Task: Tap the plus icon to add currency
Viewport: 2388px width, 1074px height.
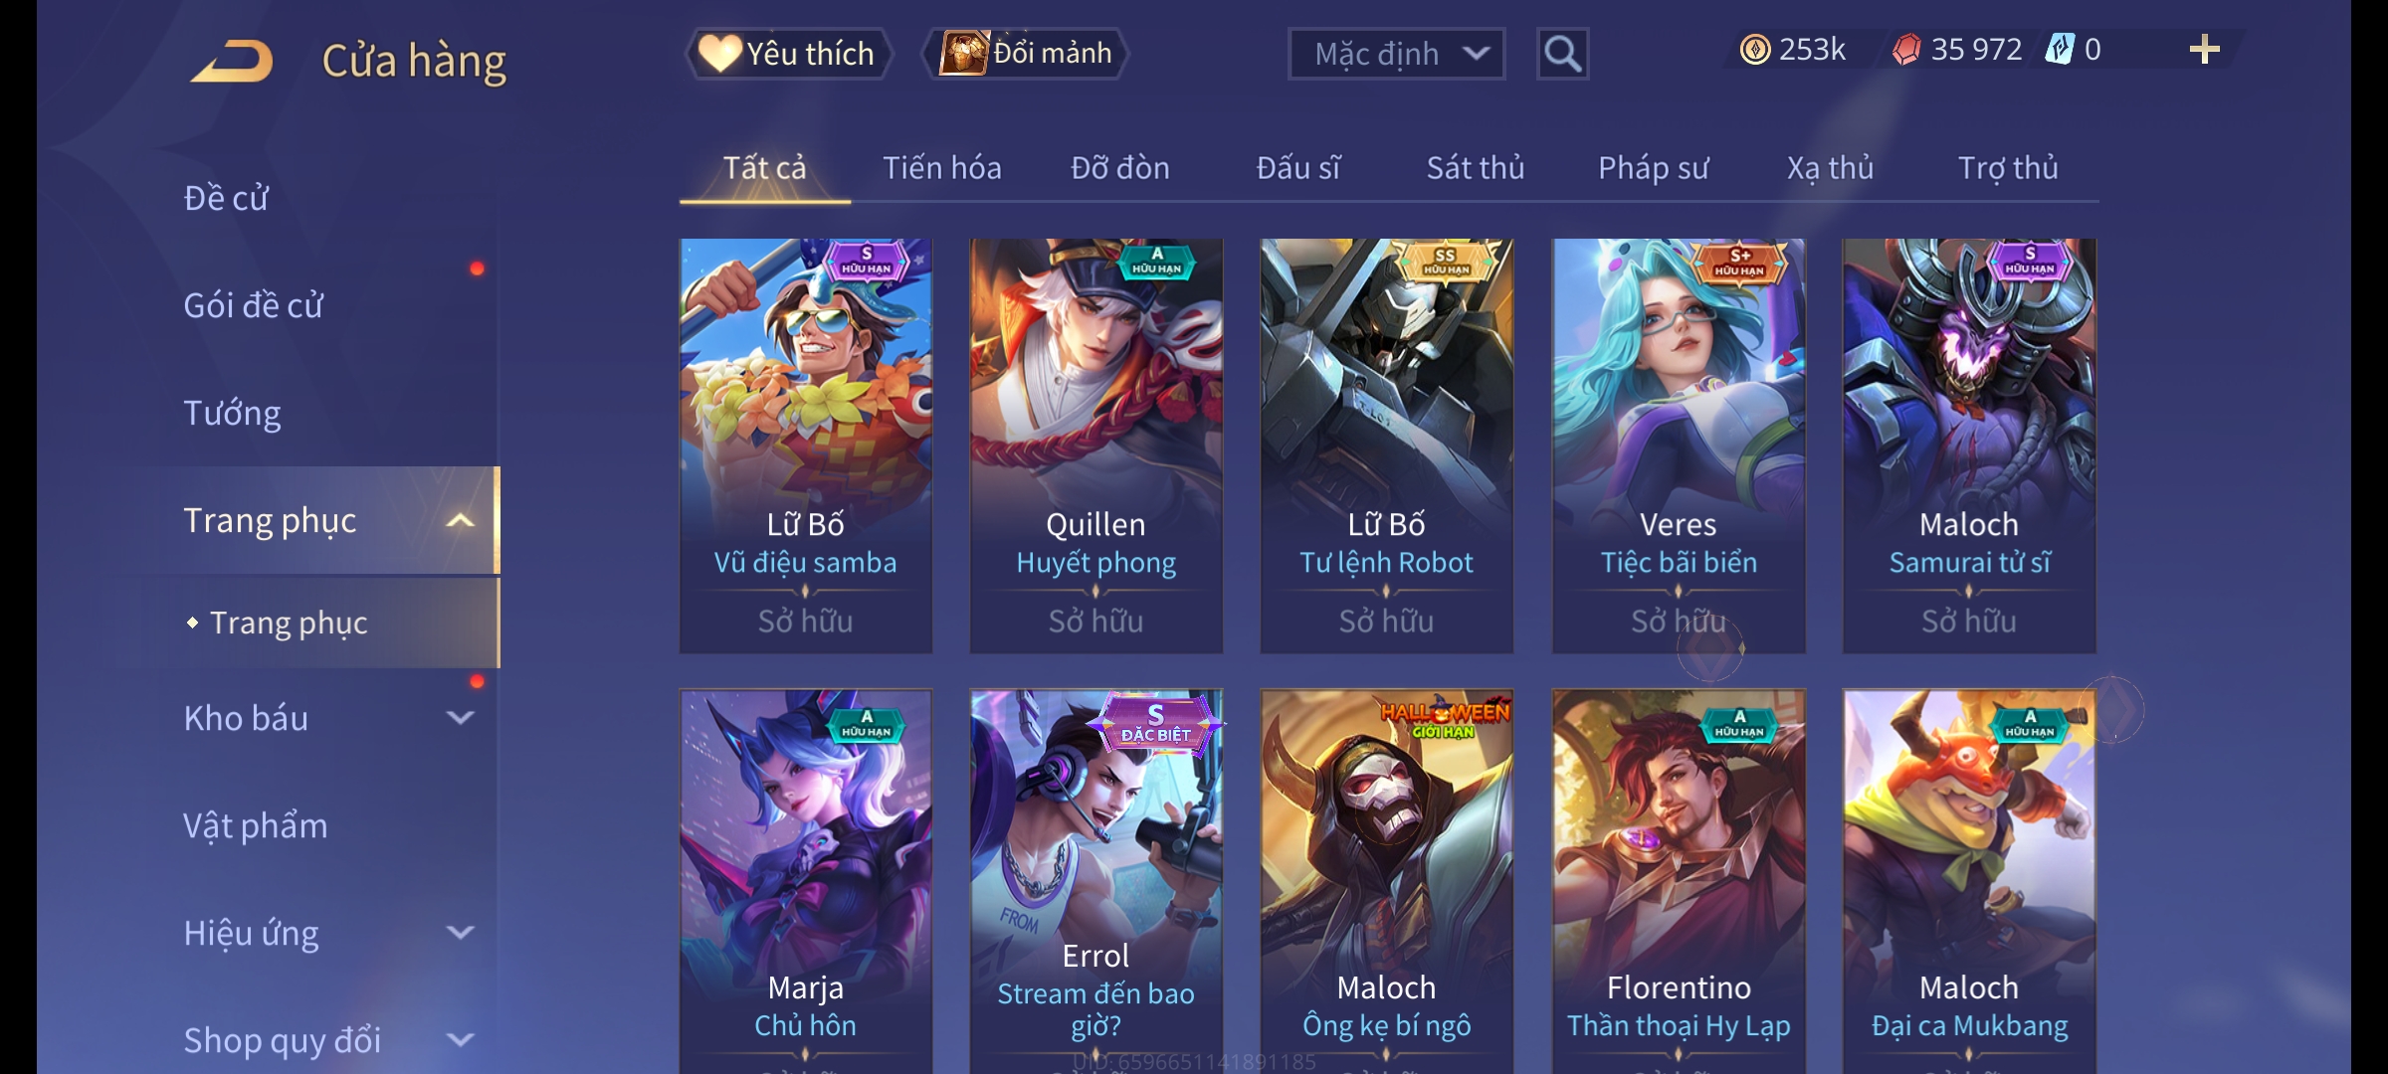Action: click(x=2204, y=50)
